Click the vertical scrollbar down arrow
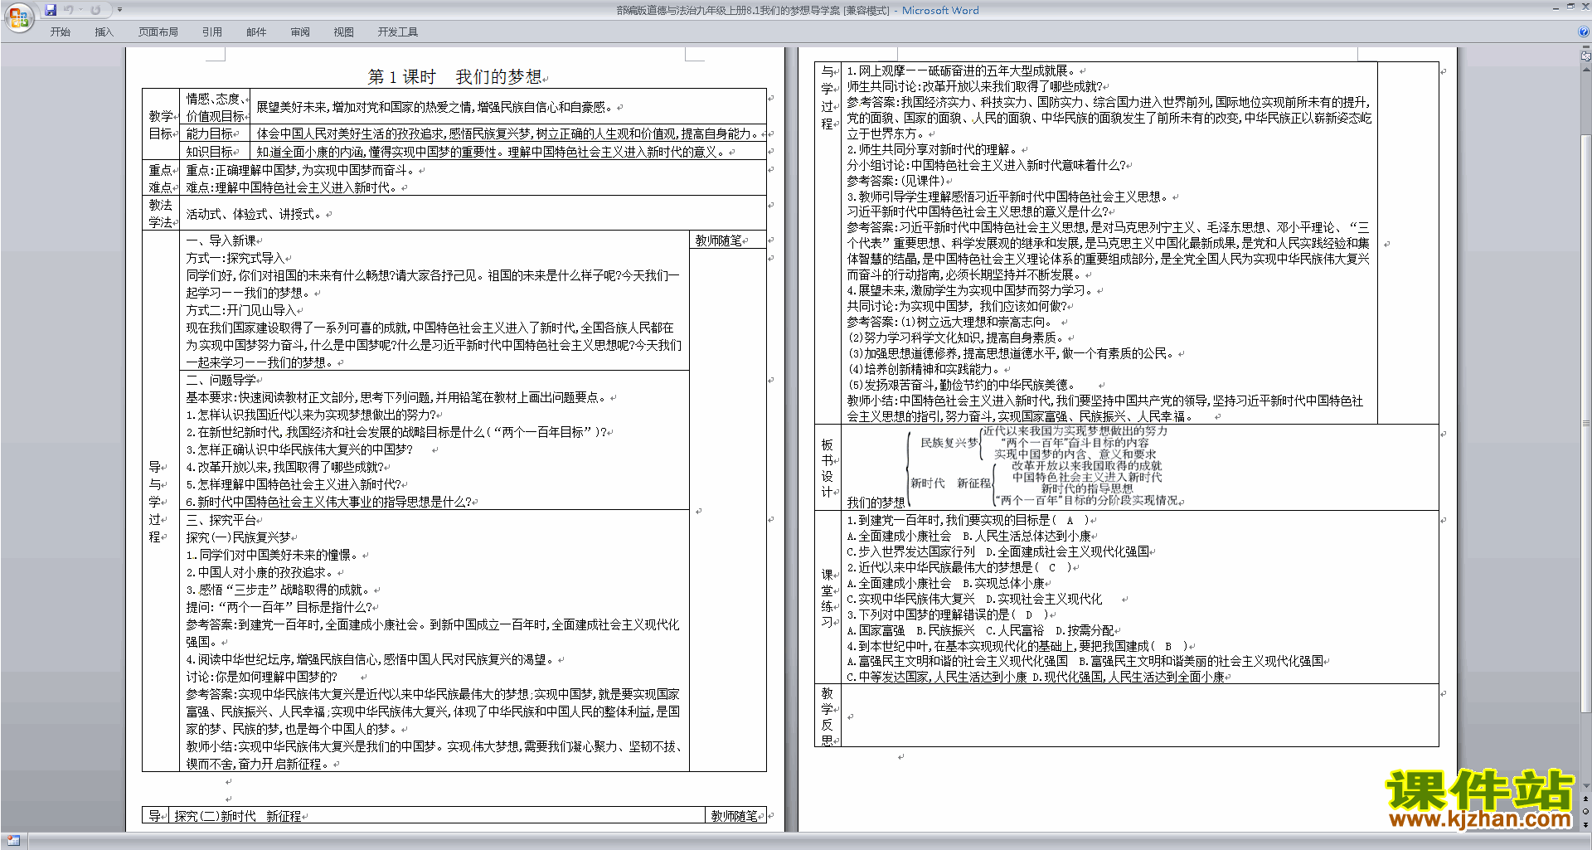1592x850 pixels. pyautogui.click(x=1586, y=786)
